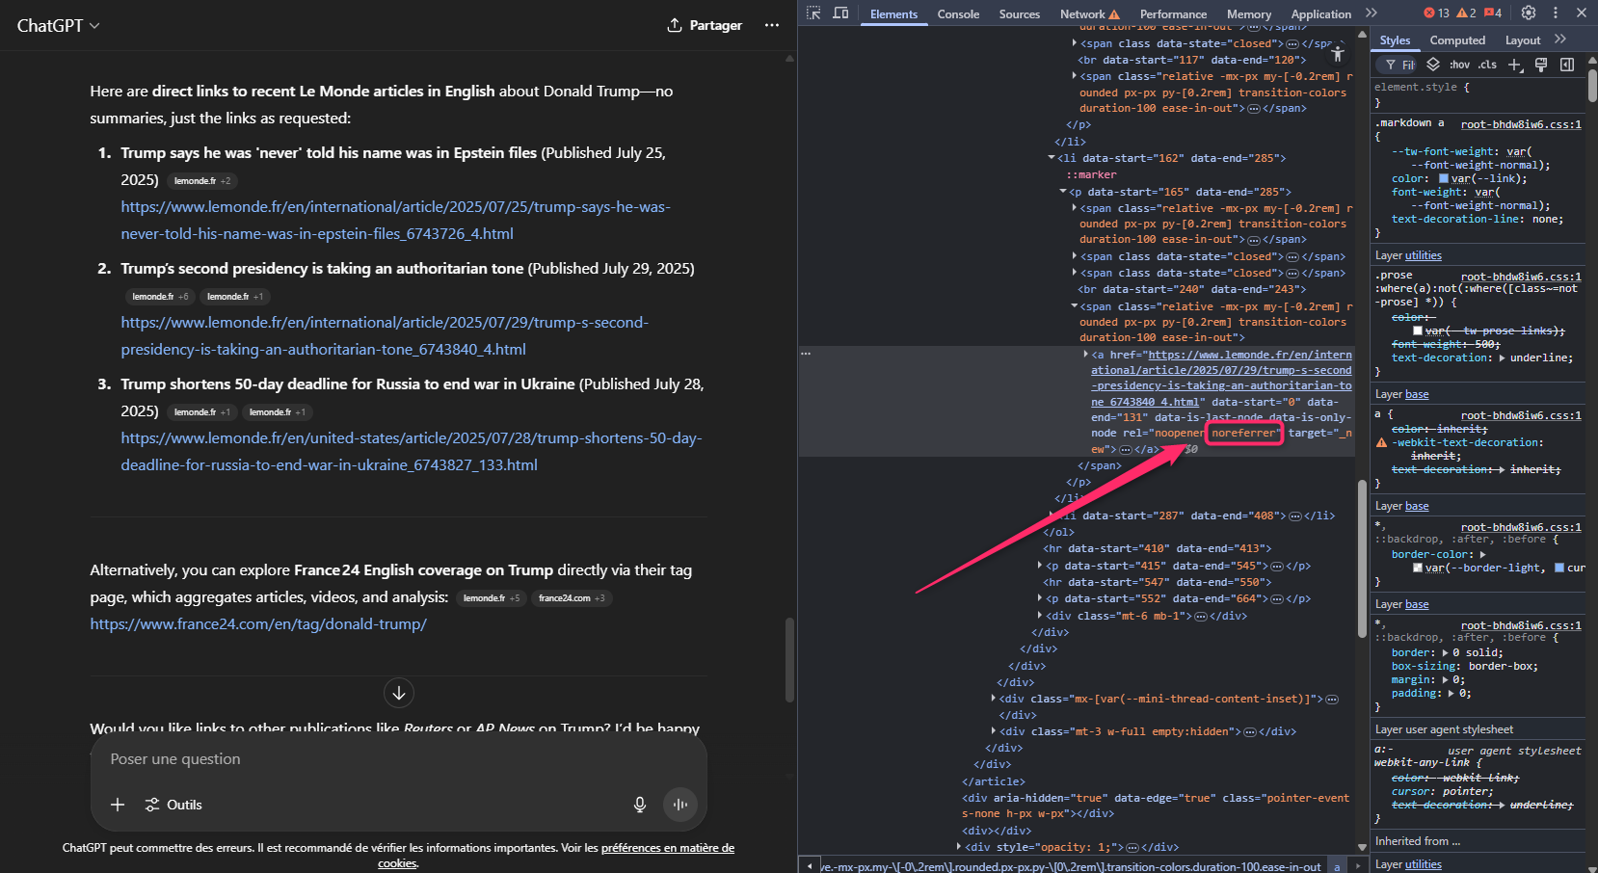
Task: Open the ChatGPT model dropdown
Action: (58, 26)
